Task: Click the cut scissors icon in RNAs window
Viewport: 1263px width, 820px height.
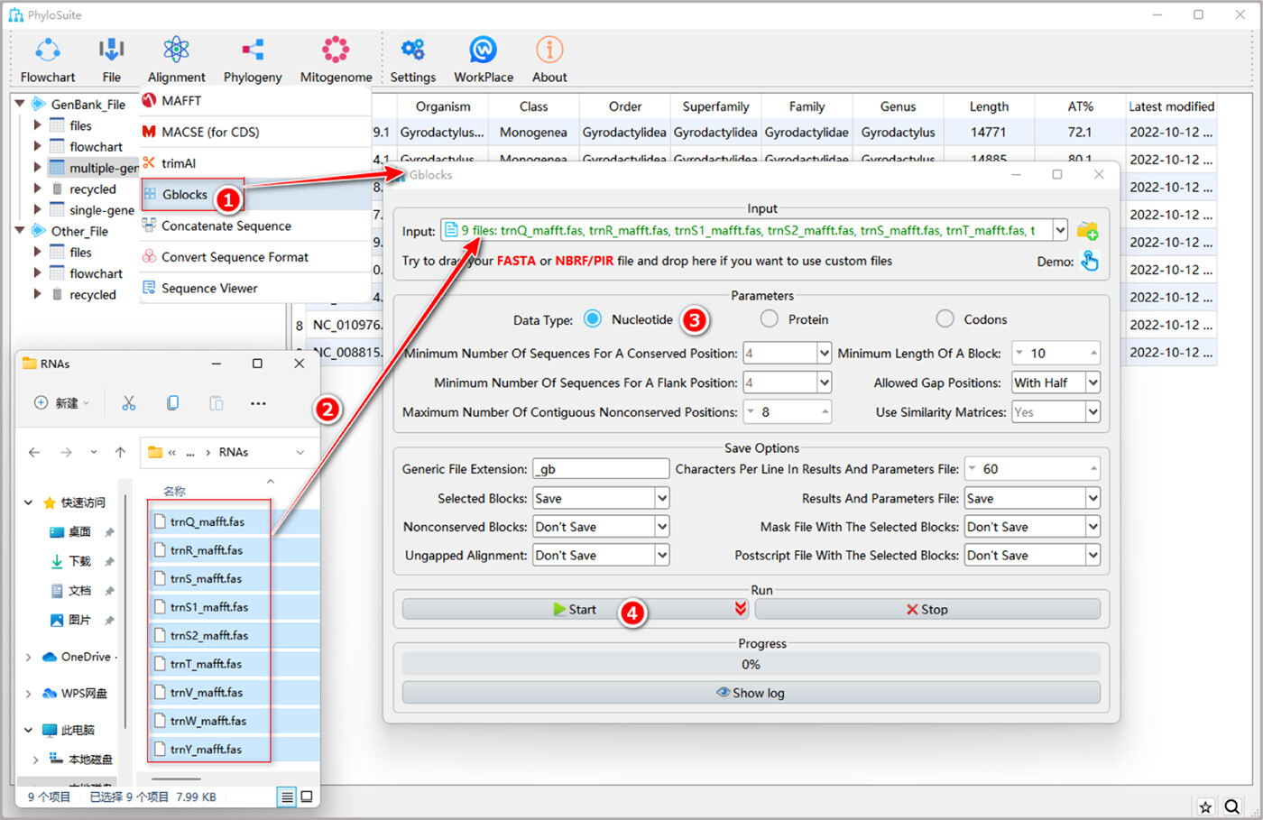Action: [129, 403]
